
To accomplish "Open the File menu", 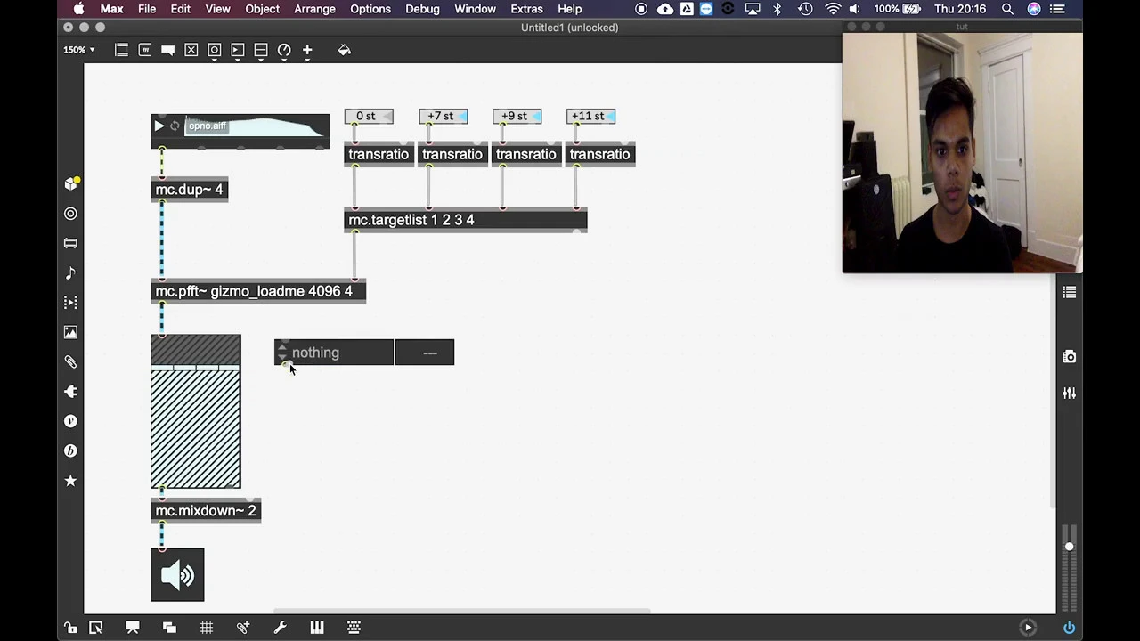I will pyautogui.click(x=147, y=9).
